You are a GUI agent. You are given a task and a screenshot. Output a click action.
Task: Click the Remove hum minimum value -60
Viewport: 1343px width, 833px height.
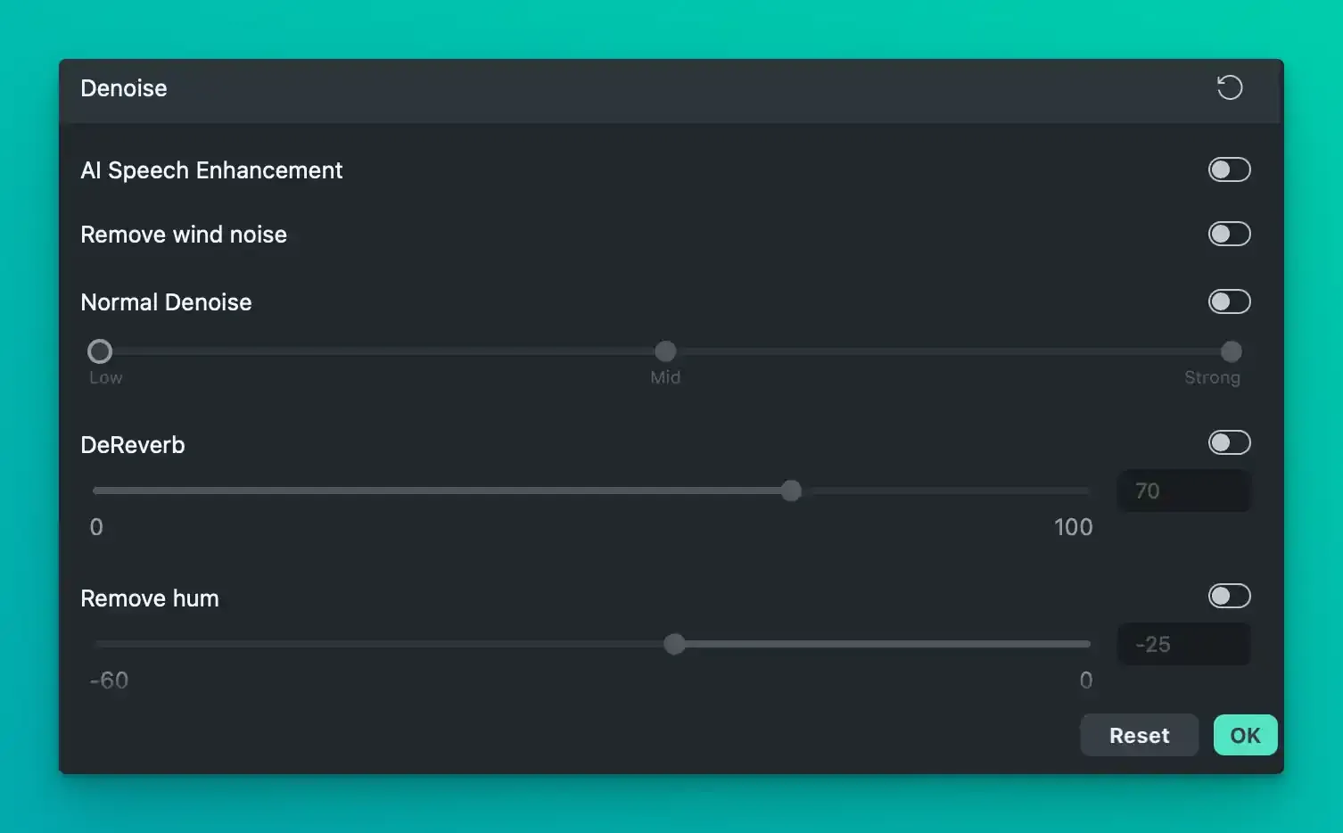[109, 680]
